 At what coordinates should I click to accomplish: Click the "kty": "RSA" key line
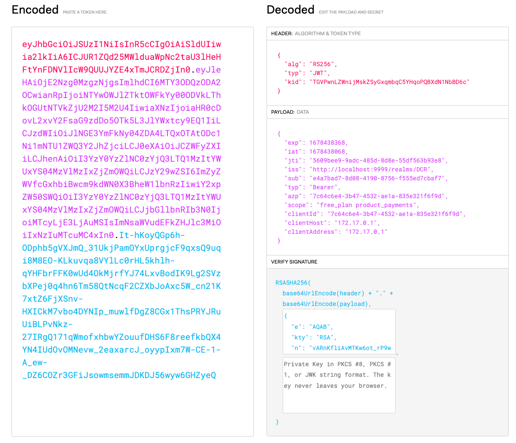tap(314, 338)
